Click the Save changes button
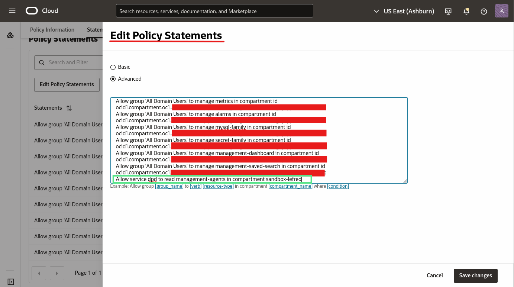 pyautogui.click(x=475, y=275)
